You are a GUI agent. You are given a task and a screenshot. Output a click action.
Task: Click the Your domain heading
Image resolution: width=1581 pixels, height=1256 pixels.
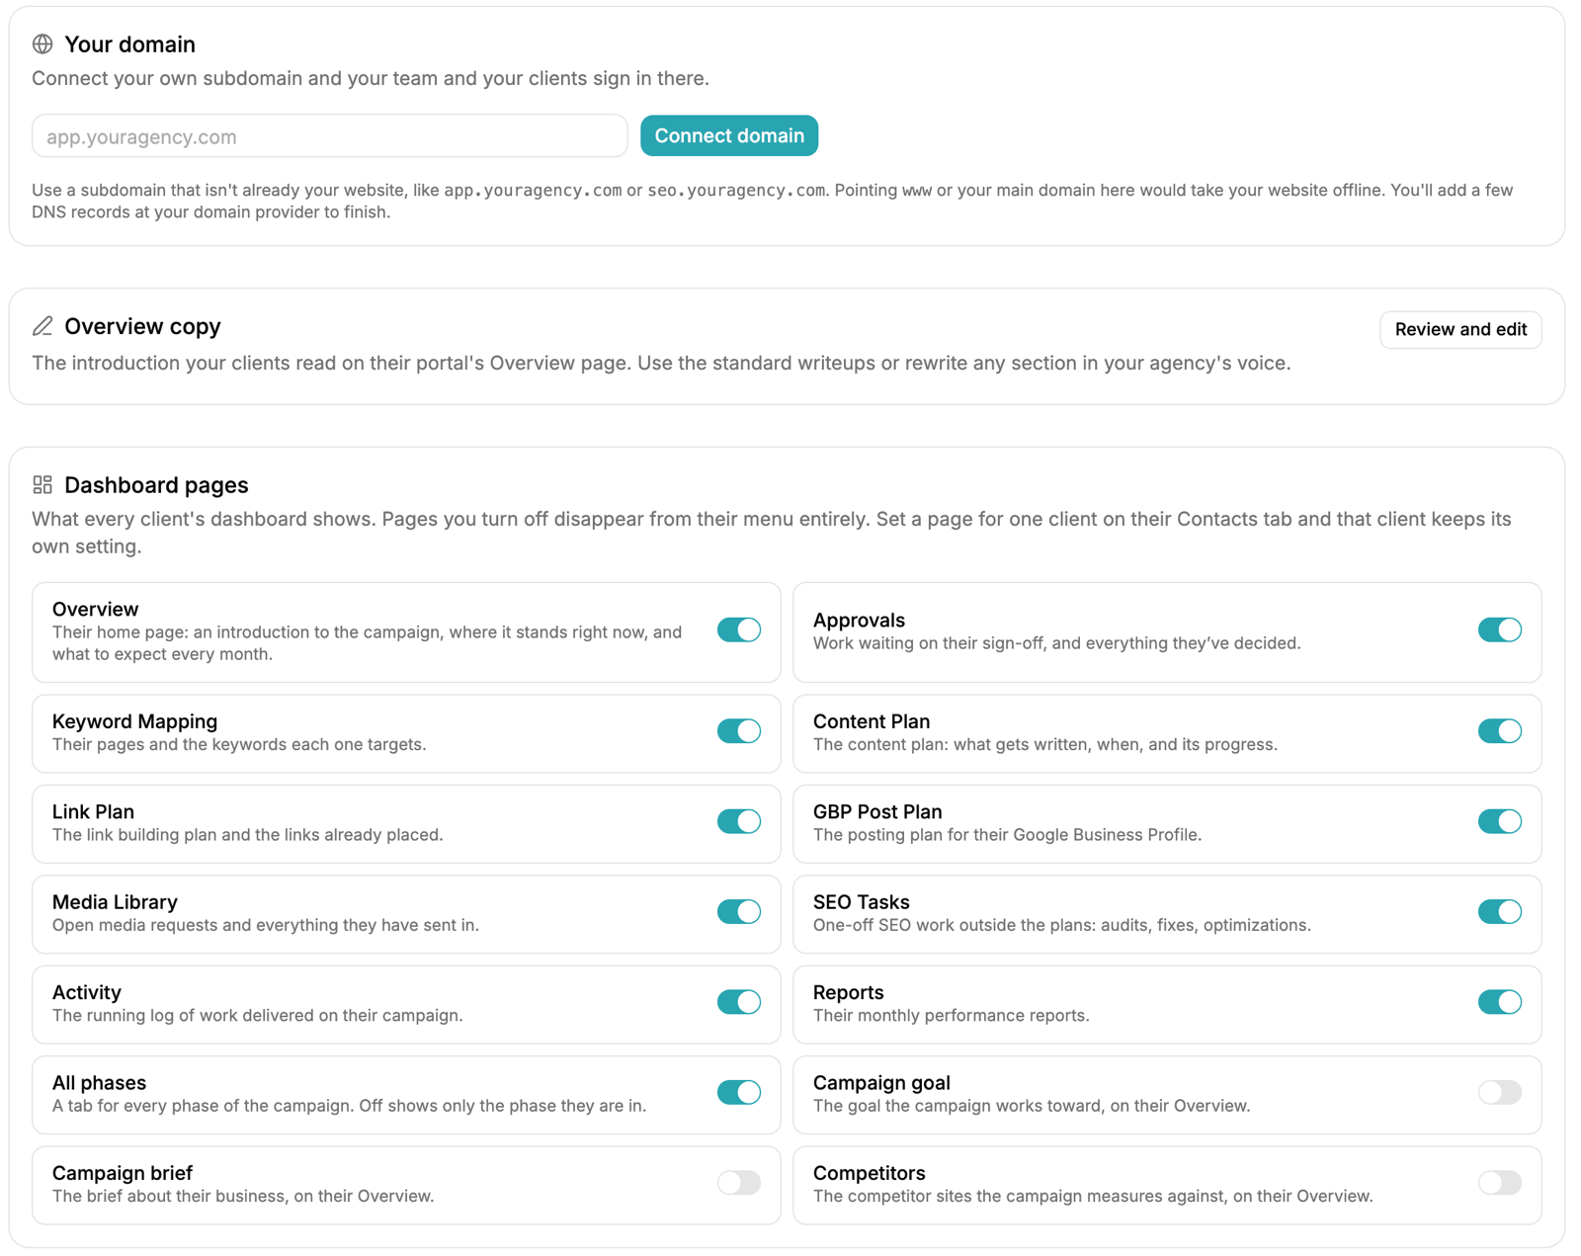point(129,44)
